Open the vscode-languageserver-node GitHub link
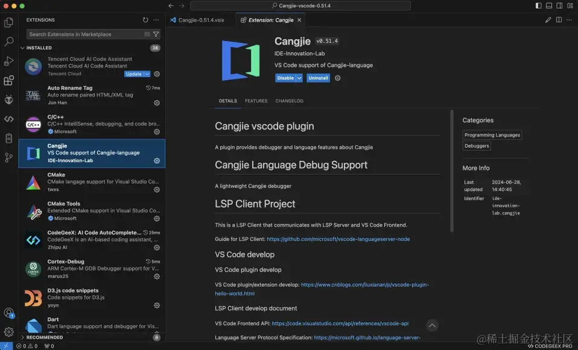578x350 pixels. point(338,239)
